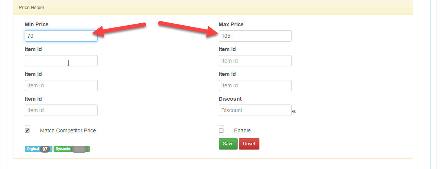The width and height of the screenshot is (440, 169).
Task: Check the Enable checkbox
Action: pos(221,130)
